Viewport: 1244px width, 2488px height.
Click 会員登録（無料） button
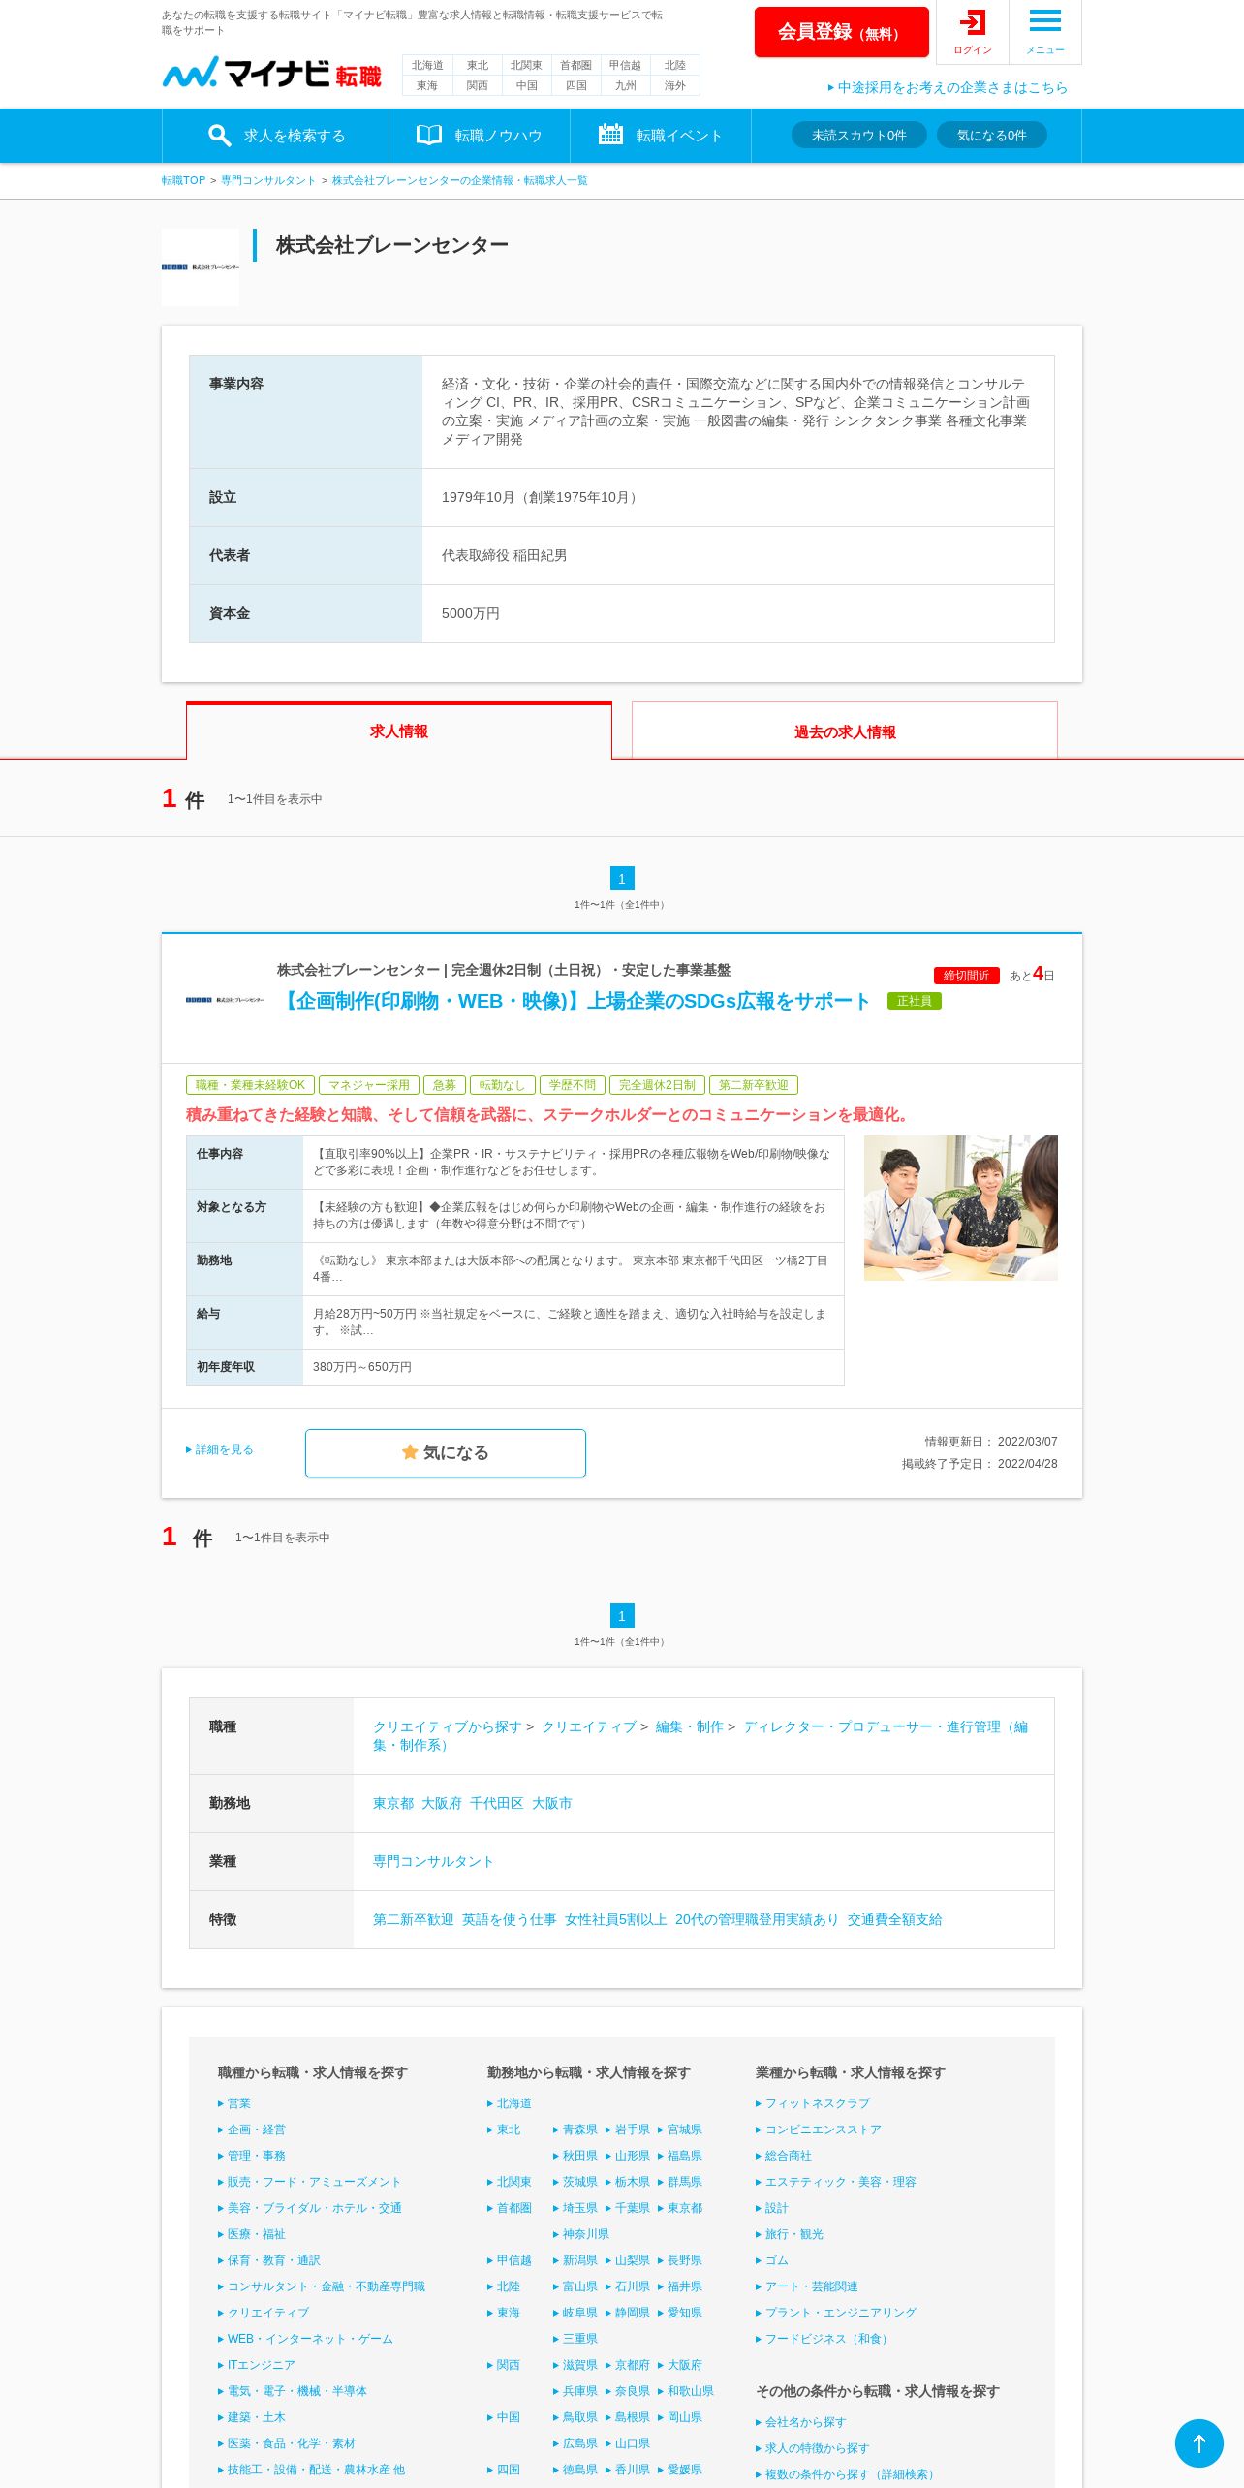(842, 32)
